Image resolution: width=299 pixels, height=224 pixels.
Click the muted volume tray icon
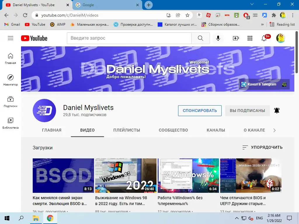[251, 218]
